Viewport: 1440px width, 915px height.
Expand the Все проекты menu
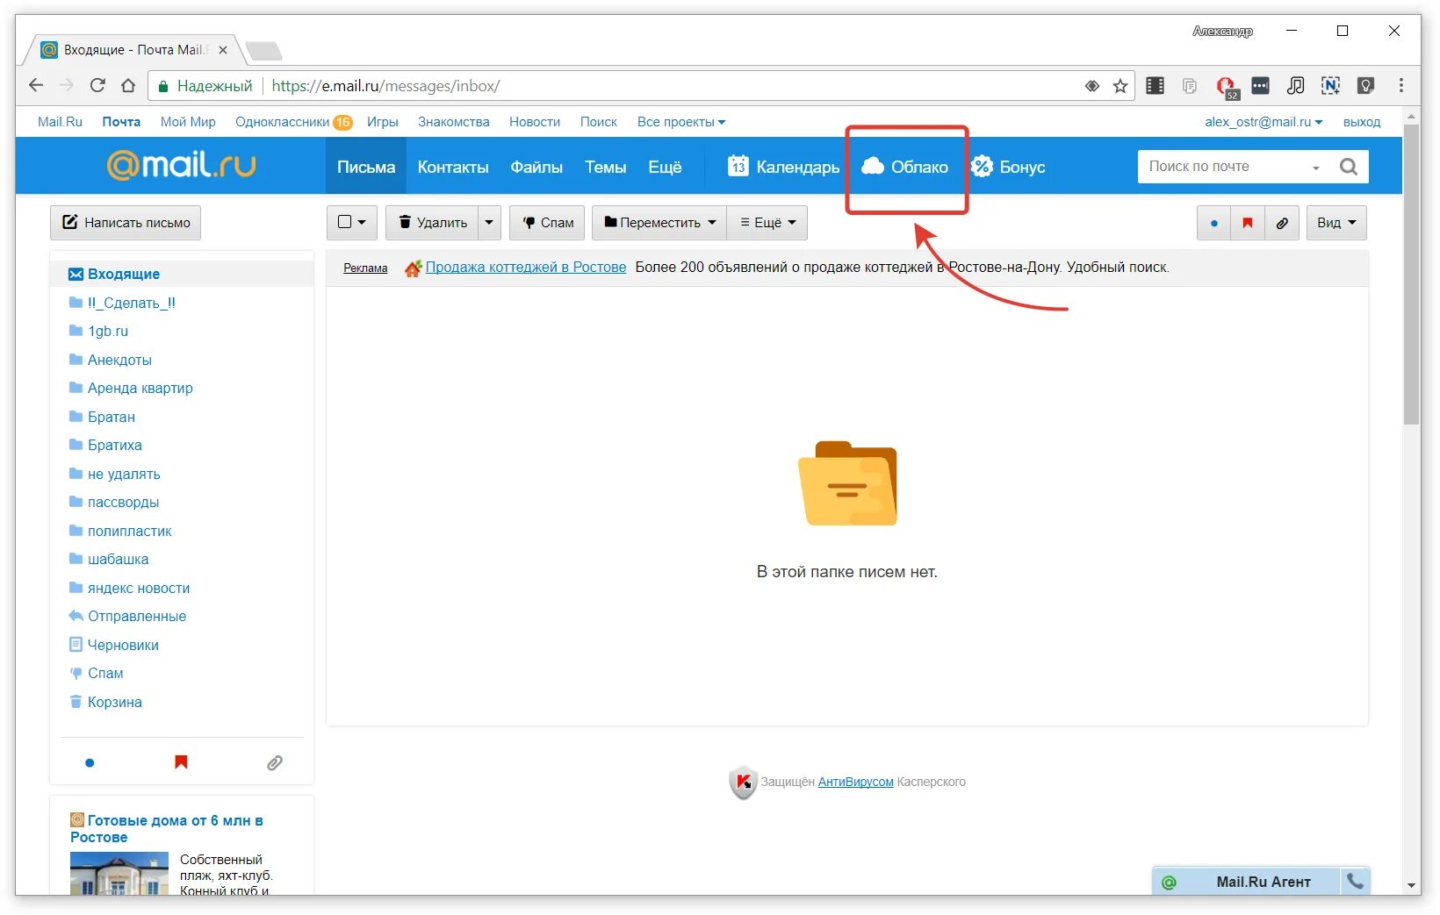(681, 122)
